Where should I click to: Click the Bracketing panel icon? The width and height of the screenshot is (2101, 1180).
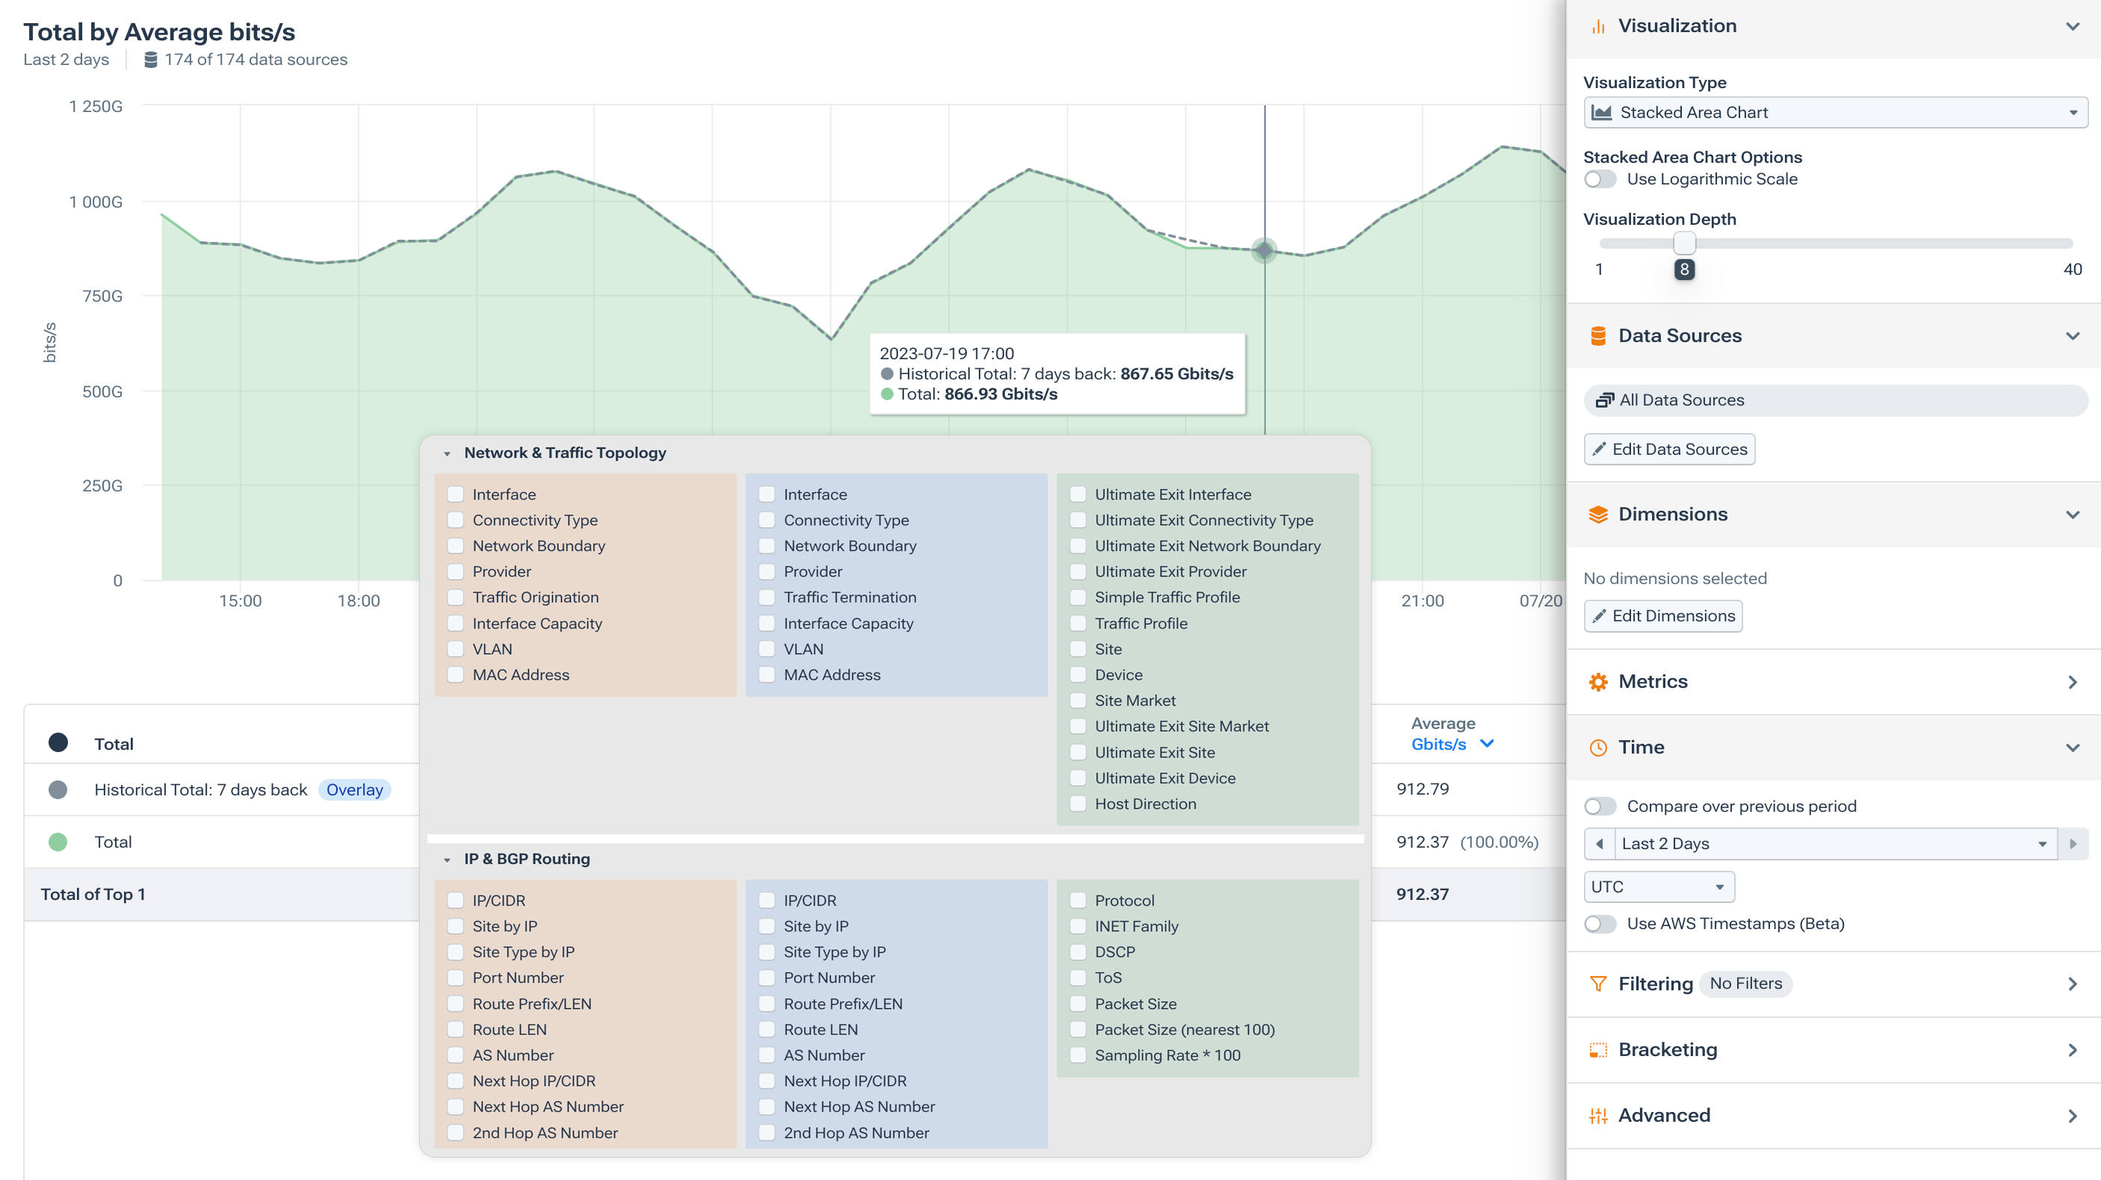point(1597,1049)
